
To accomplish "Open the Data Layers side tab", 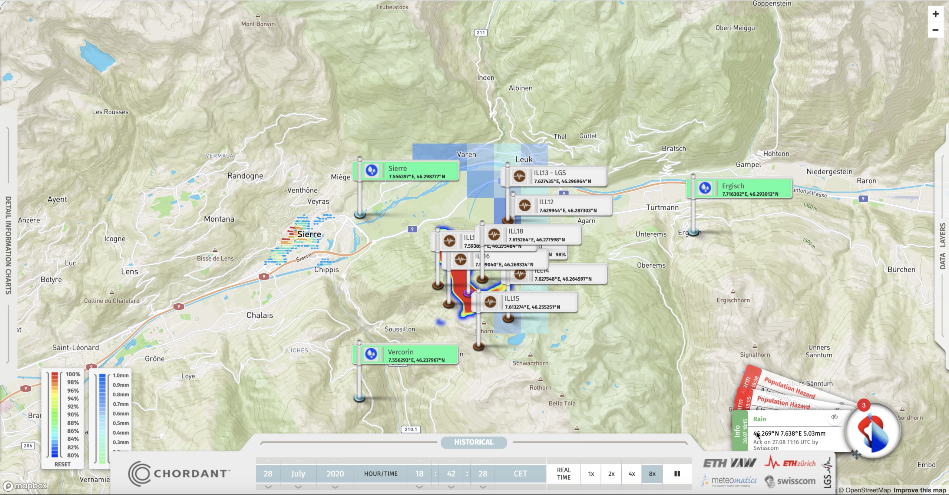I will (942, 246).
